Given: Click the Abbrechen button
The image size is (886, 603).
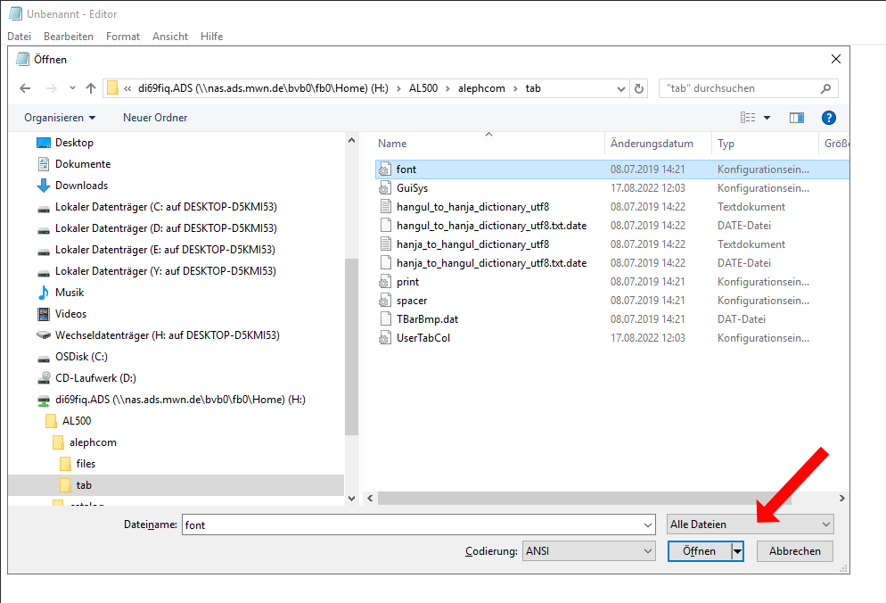Looking at the screenshot, I should pos(794,551).
